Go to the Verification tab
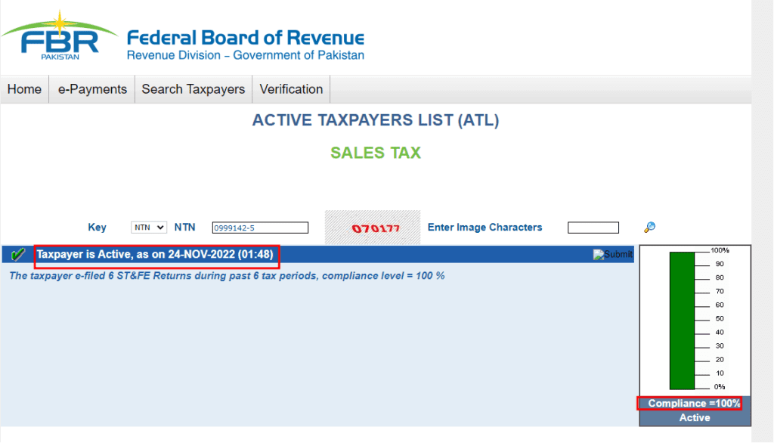This screenshot has height=443, width=774. (290, 88)
